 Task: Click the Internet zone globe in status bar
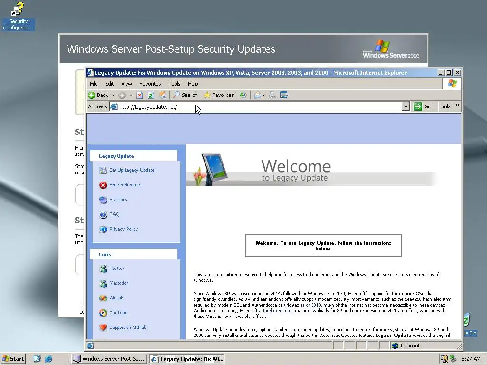point(395,346)
